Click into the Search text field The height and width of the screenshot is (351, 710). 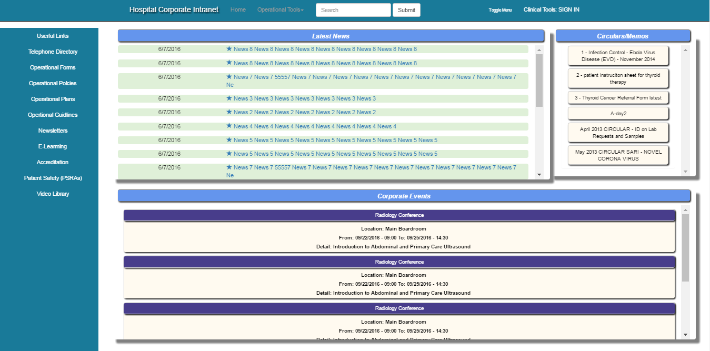click(353, 10)
